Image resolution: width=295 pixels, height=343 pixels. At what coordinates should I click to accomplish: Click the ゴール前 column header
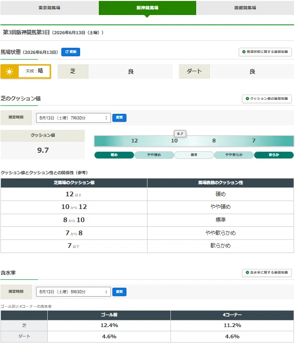[x=109, y=315]
